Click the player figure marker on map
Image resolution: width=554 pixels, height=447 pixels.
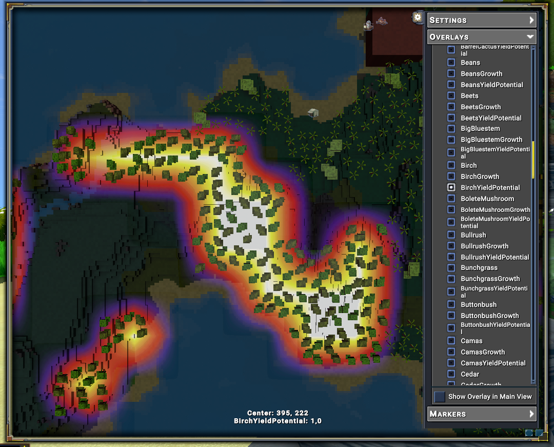(x=368, y=25)
